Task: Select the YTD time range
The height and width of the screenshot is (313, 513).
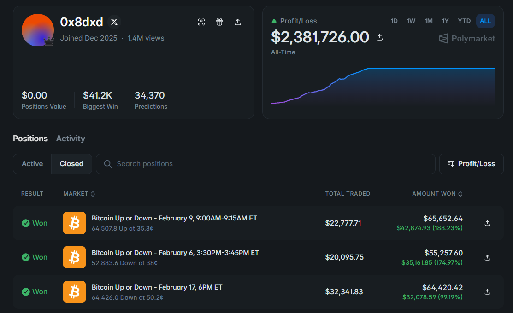Action: (x=464, y=21)
